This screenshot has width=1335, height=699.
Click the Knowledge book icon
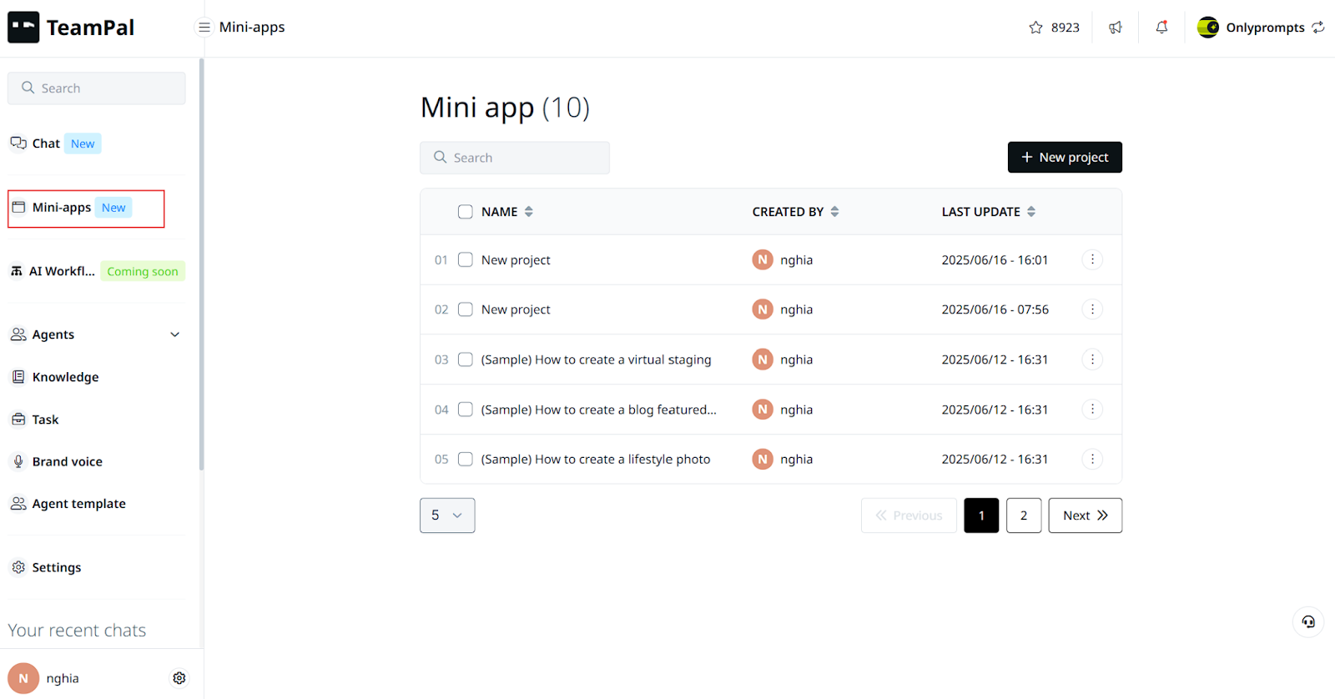click(18, 377)
